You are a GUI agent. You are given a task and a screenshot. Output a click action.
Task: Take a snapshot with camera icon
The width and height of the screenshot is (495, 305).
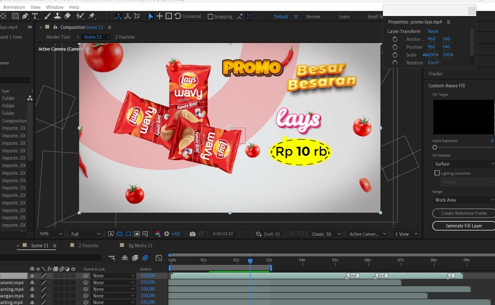pos(192,234)
